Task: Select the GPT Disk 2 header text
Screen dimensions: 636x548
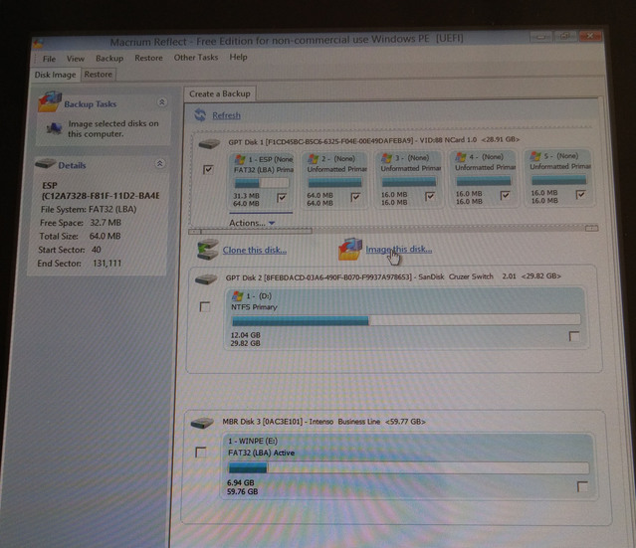Action: pyautogui.click(x=393, y=276)
